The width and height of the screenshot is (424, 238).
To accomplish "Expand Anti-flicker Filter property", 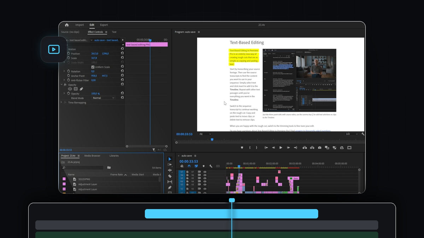I will (64, 80).
